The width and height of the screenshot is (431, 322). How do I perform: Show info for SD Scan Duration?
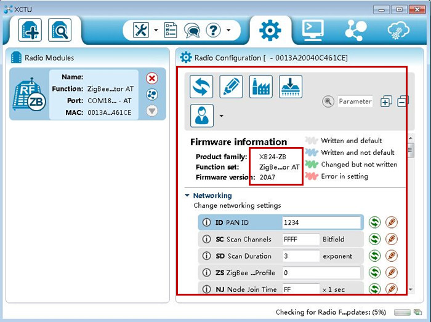tap(206, 256)
